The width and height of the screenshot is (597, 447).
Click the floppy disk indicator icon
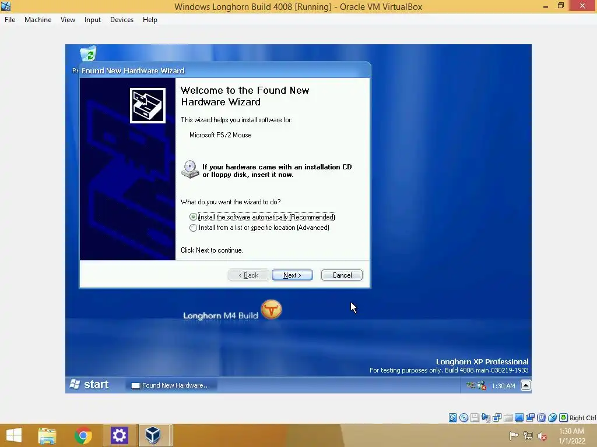(475, 418)
